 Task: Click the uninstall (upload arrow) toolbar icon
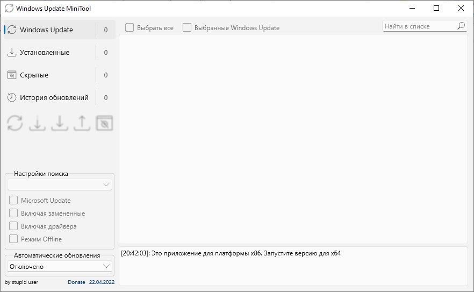[82, 123]
